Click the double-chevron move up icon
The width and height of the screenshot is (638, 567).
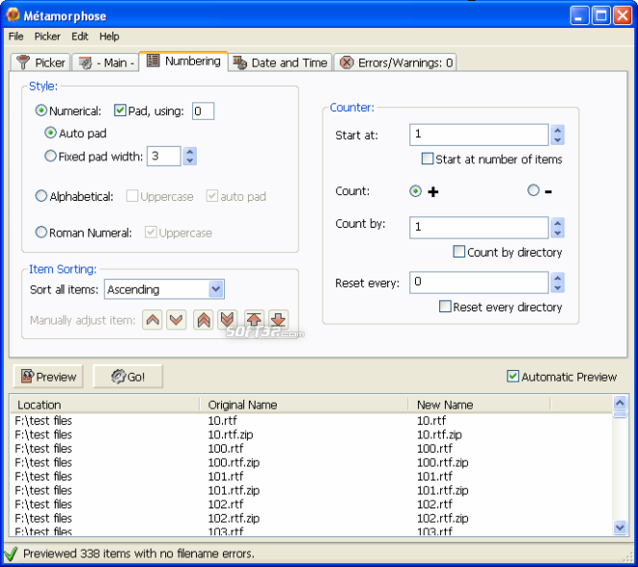(x=204, y=320)
